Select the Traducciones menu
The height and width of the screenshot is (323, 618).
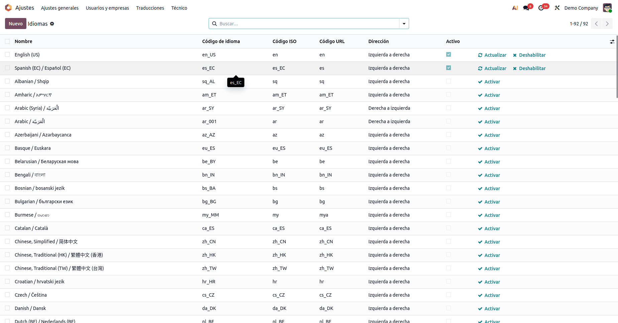(150, 8)
